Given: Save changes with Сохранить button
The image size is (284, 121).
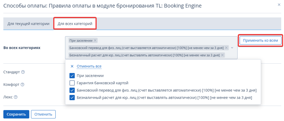Looking at the screenshot, I should (x=16, y=114).
